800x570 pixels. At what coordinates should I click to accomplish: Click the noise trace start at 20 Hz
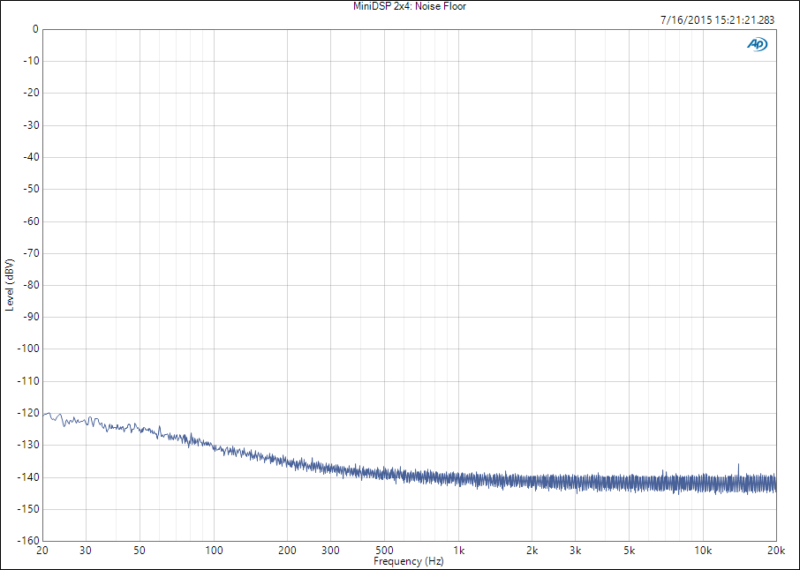pyautogui.click(x=43, y=415)
